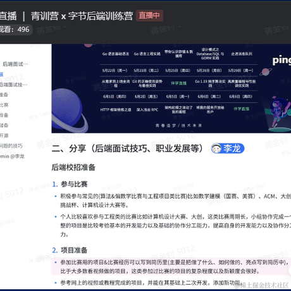Screen dimensions: 291x291
Task: Select sidebar outline item 比赛
Action: click(4, 105)
